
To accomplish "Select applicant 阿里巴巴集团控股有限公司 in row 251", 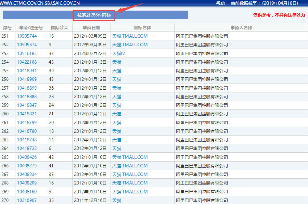I will 202,36.
